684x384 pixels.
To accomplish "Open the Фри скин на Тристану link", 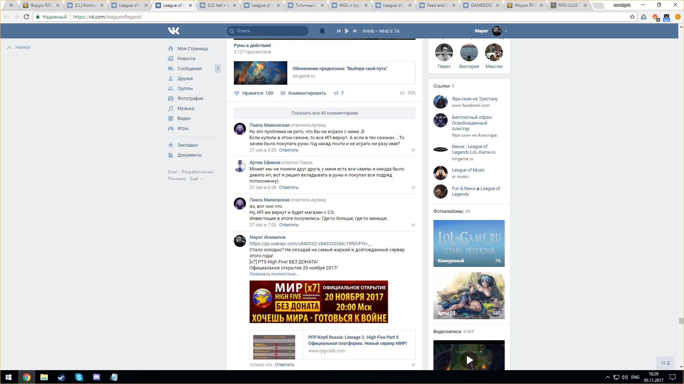I will tap(474, 99).
